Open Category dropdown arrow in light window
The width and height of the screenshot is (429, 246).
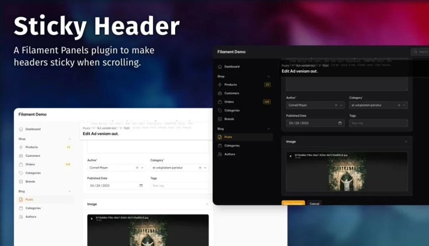pos(205,168)
